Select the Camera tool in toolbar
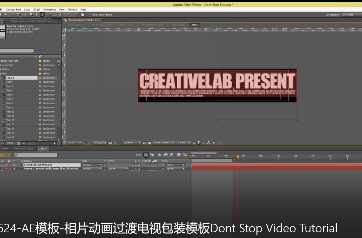 click(19, 15)
